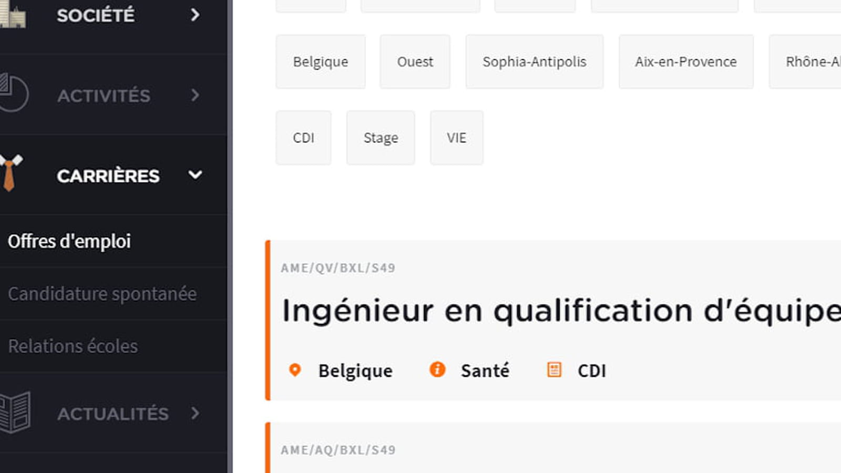Filter offers by CDI contract
The width and height of the screenshot is (841, 473).
point(303,138)
